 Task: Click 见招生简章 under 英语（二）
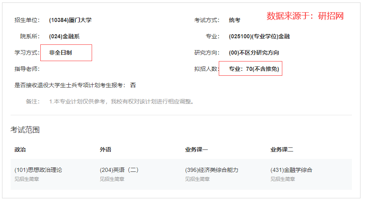coord(112,179)
